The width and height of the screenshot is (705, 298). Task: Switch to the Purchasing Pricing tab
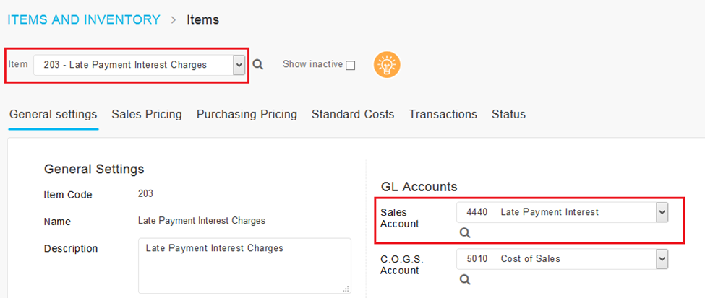pyautogui.click(x=247, y=115)
